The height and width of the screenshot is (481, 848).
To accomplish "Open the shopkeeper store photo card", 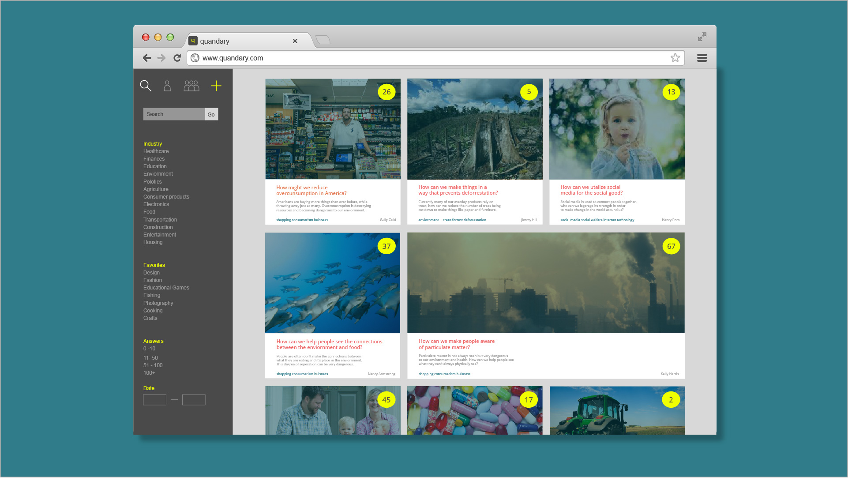I will click(333, 129).
